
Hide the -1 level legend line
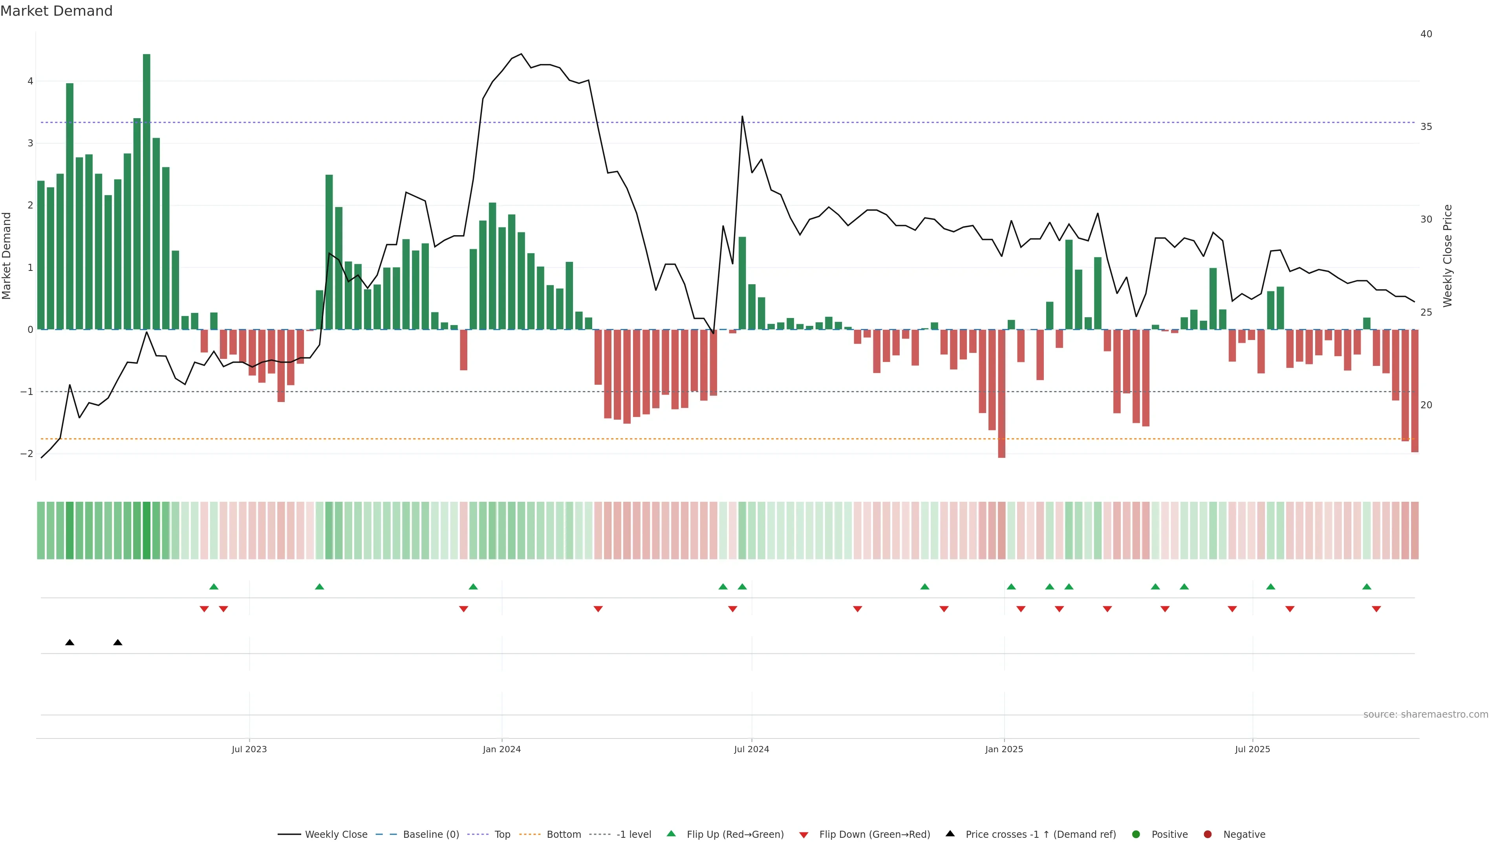633,834
